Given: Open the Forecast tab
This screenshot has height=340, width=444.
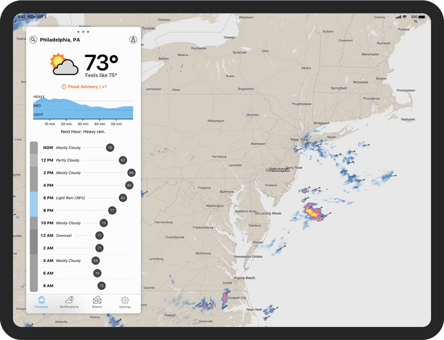Looking at the screenshot, I should tap(41, 302).
